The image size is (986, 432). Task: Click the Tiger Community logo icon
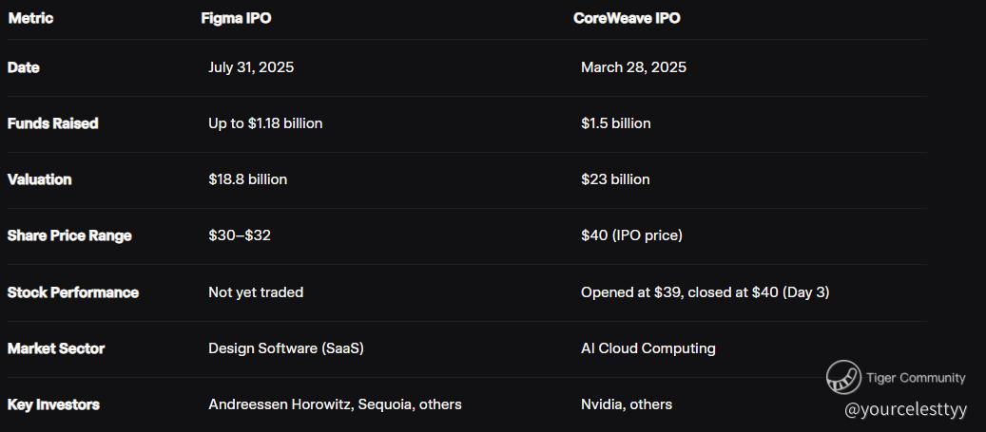843,377
